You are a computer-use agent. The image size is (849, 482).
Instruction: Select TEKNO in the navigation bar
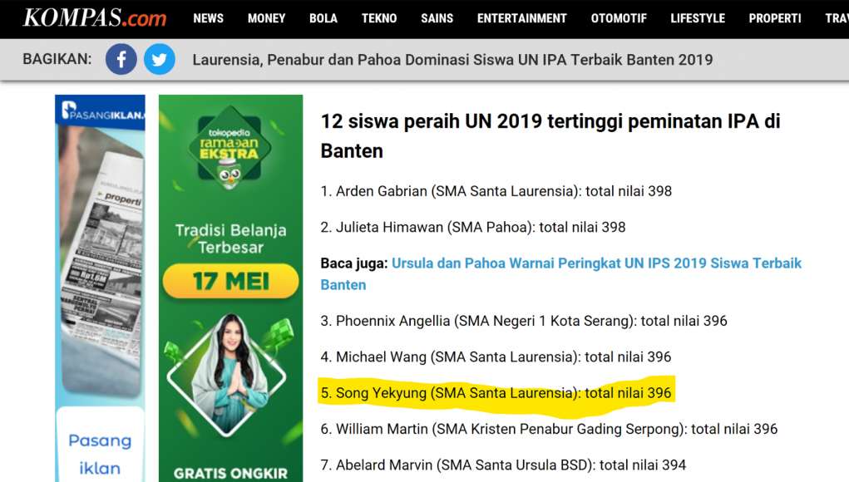click(379, 18)
